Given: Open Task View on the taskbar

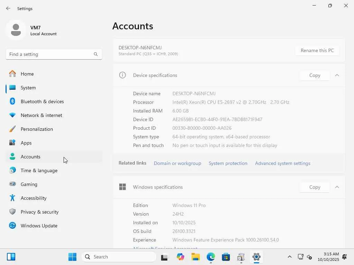Looking at the screenshot, I should (x=164, y=257).
